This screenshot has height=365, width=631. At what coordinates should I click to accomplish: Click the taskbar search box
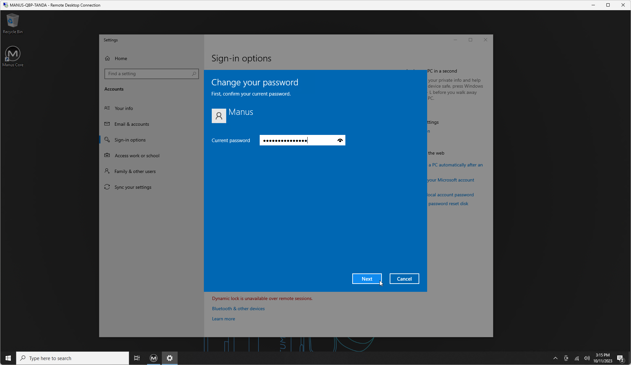pyautogui.click(x=73, y=358)
